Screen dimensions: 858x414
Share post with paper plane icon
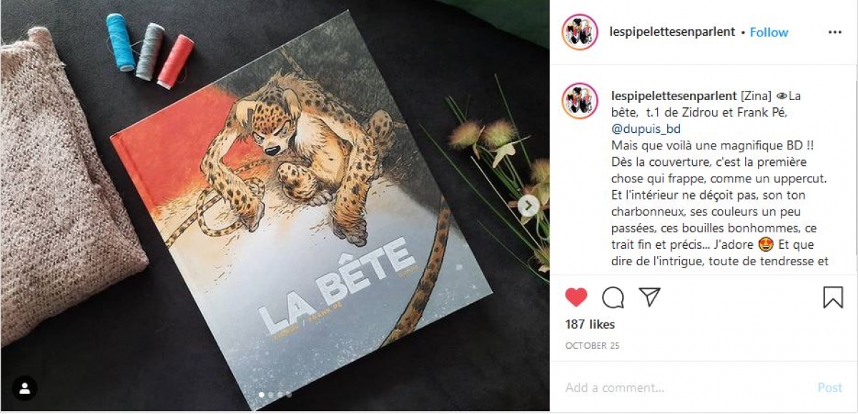point(649,297)
